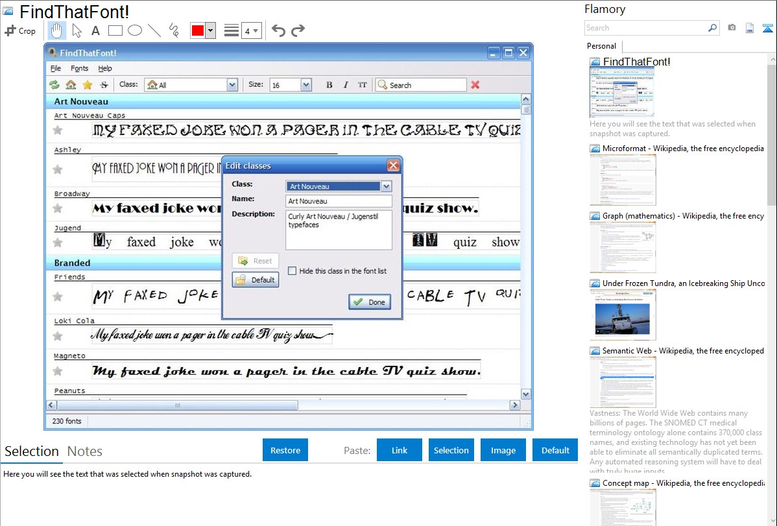Click the horizontal scrollbar right arrow

(x=515, y=405)
